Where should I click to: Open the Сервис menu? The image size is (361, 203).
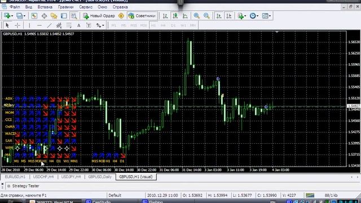tap(86, 7)
